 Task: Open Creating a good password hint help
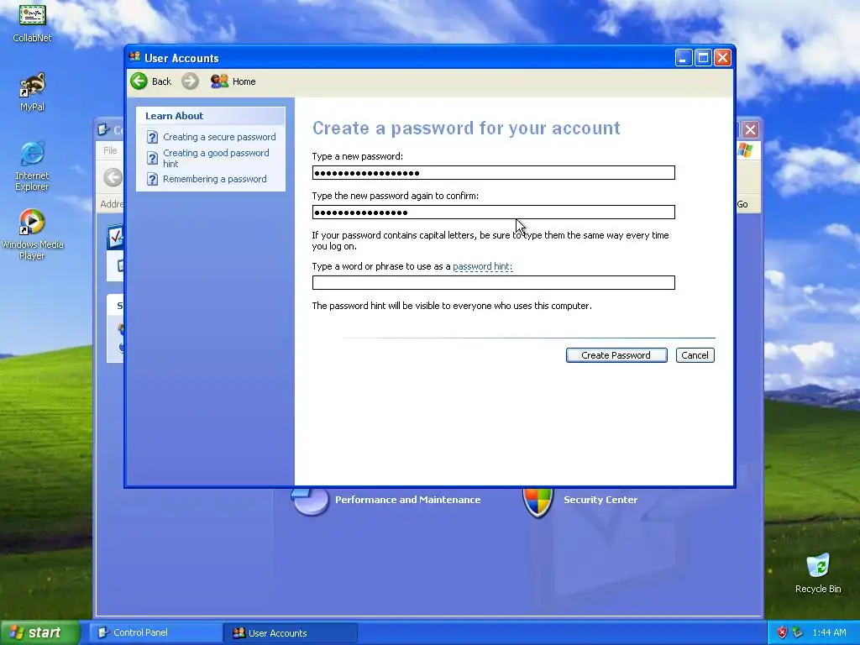point(216,158)
